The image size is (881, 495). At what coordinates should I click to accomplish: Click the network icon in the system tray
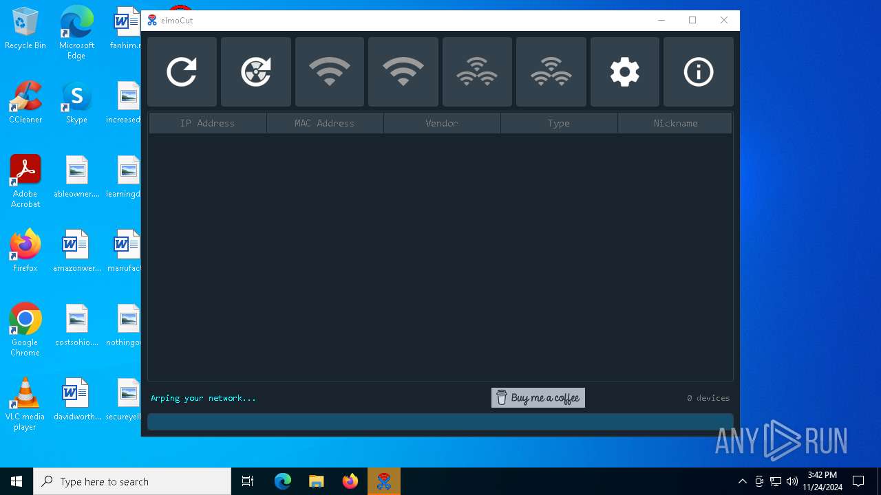(776, 481)
